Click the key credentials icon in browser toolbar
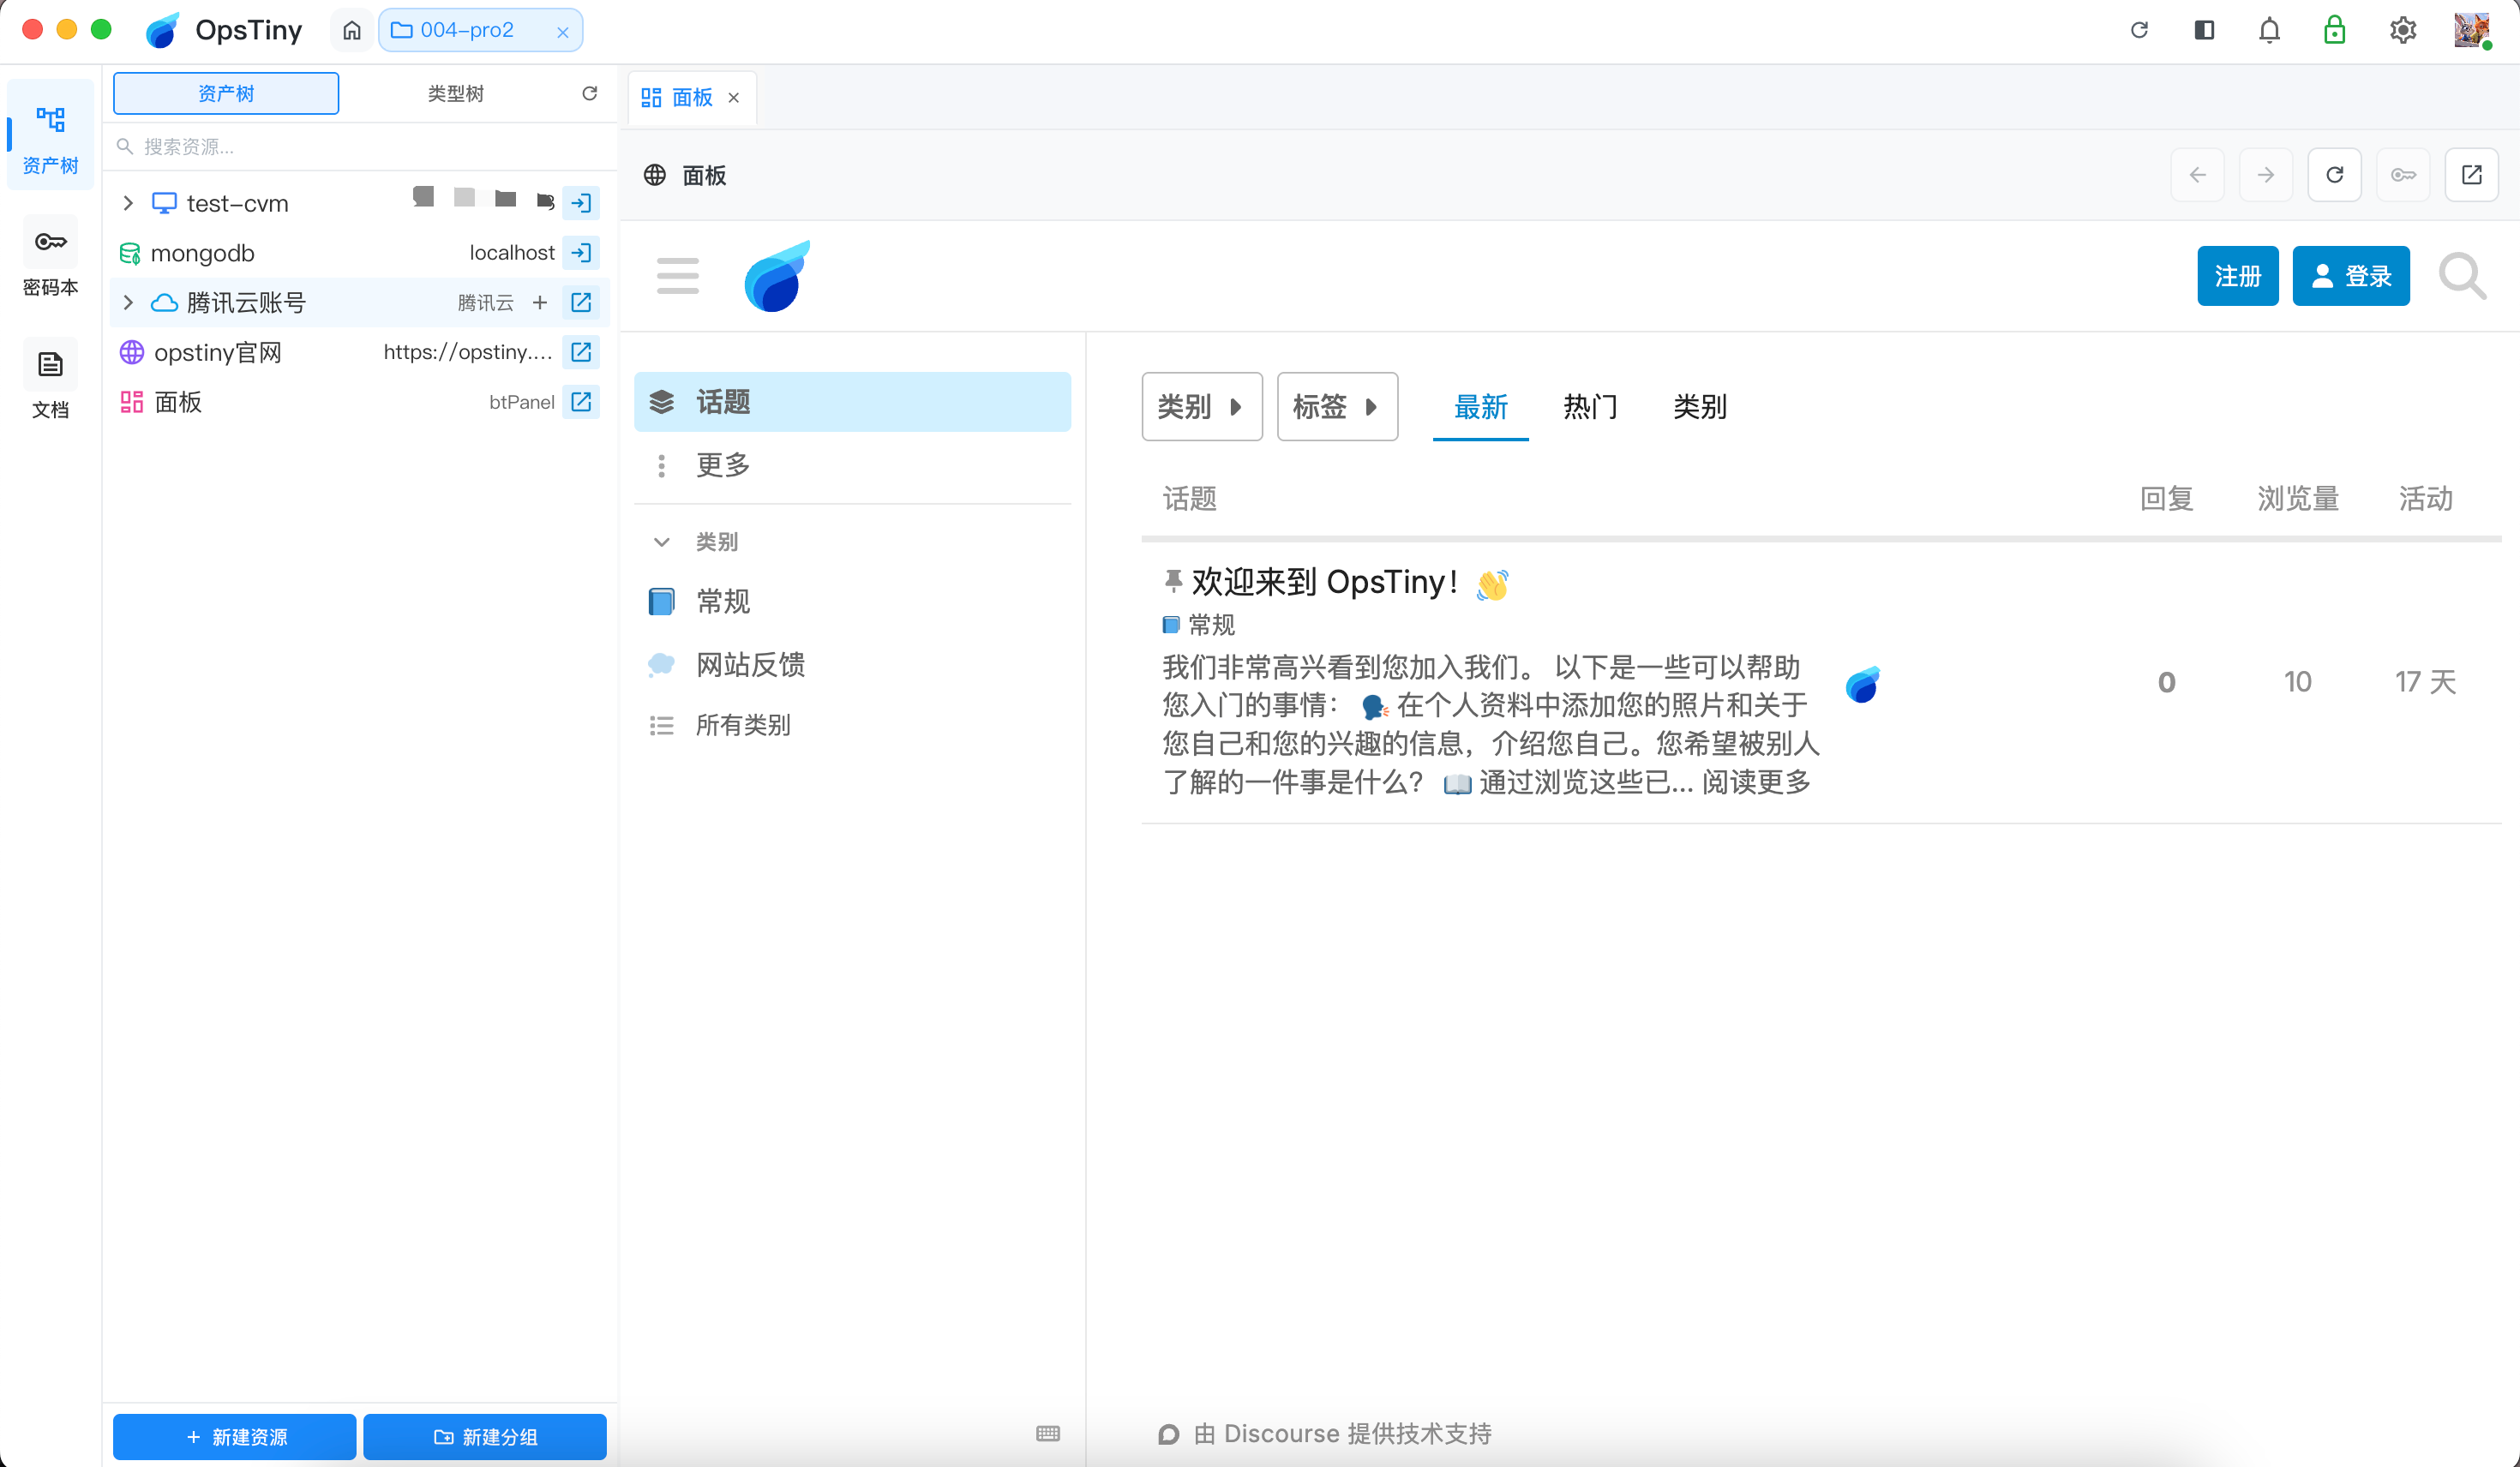 (2404, 175)
